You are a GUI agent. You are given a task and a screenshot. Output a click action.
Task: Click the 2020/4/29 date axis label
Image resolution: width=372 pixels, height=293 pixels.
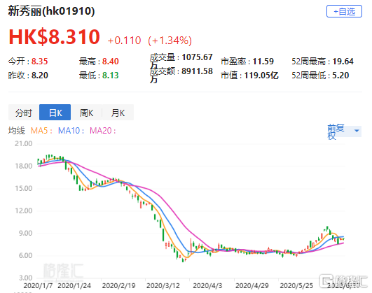(252, 285)
